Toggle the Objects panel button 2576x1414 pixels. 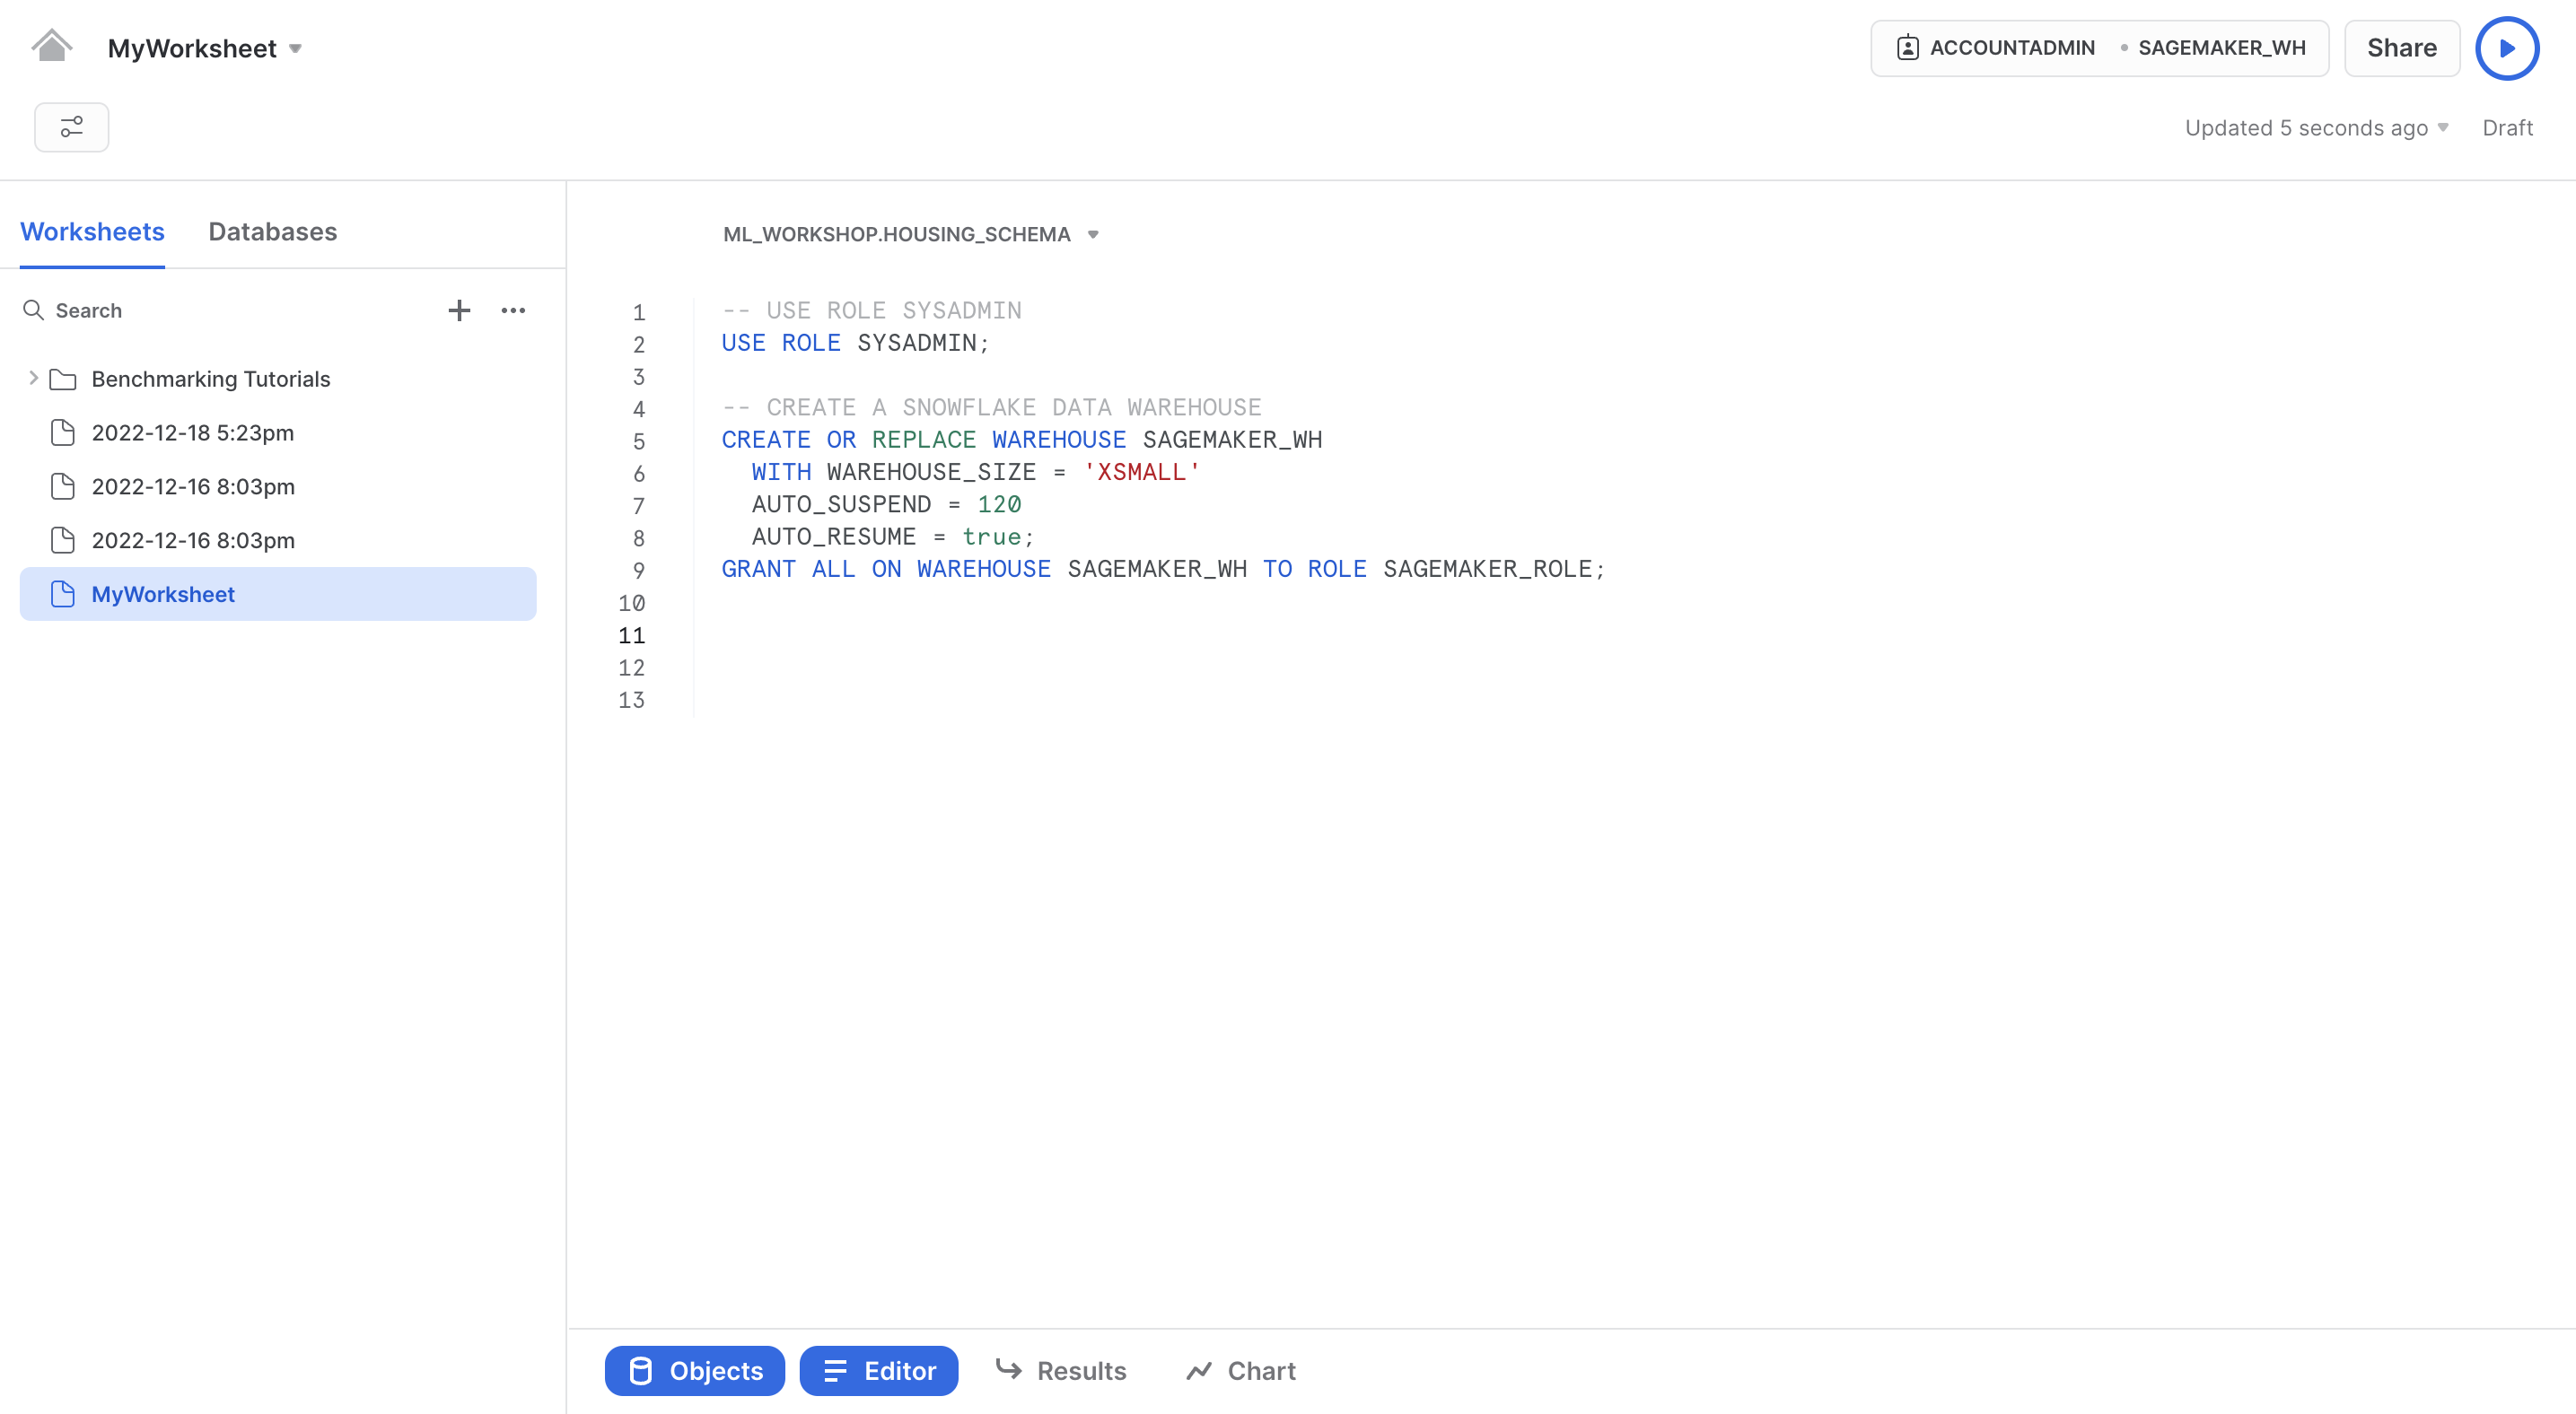click(x=695, y=1371)
